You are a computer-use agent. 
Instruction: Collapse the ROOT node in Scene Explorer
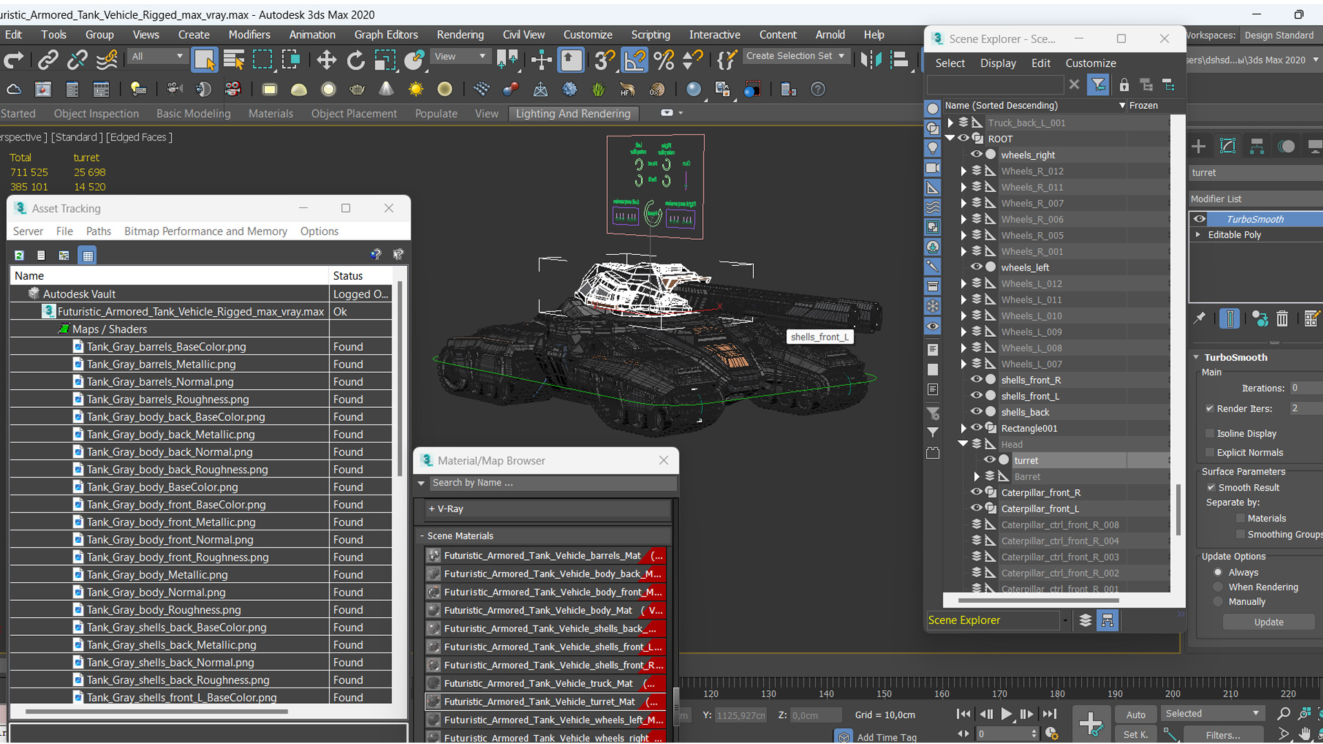950,138
